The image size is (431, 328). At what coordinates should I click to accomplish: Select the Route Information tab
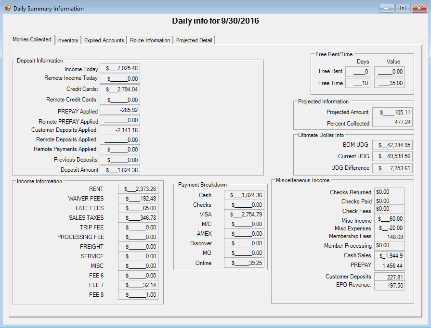click(x=150, y=40)
